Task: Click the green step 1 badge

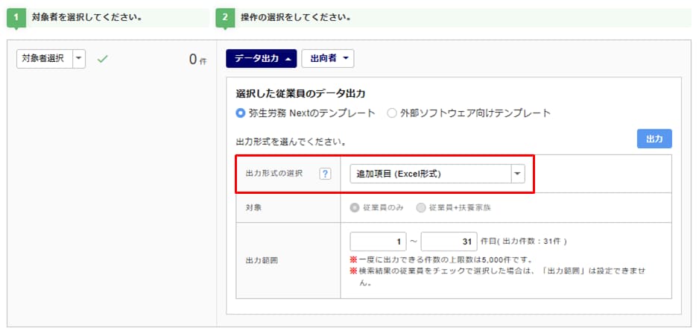Action: click(x=16, y=17)
